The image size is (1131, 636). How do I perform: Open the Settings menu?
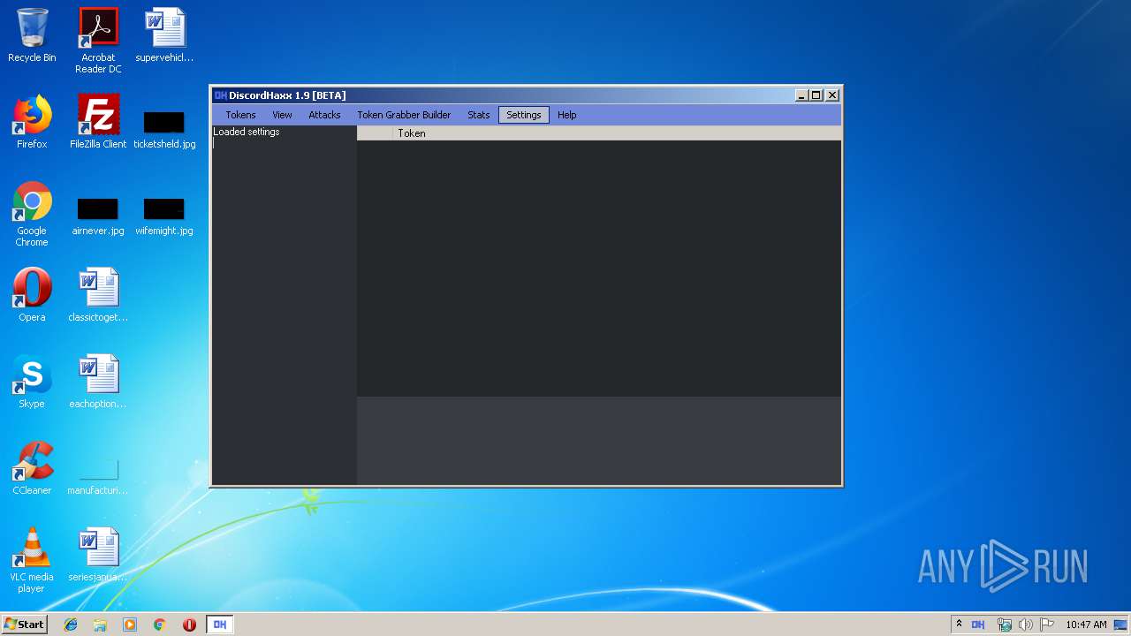524,115
